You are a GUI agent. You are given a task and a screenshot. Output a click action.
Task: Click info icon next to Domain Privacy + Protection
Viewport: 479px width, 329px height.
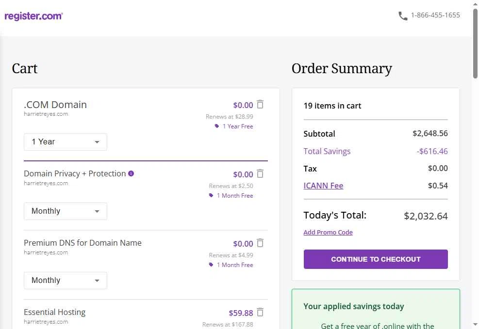[131, 173]
